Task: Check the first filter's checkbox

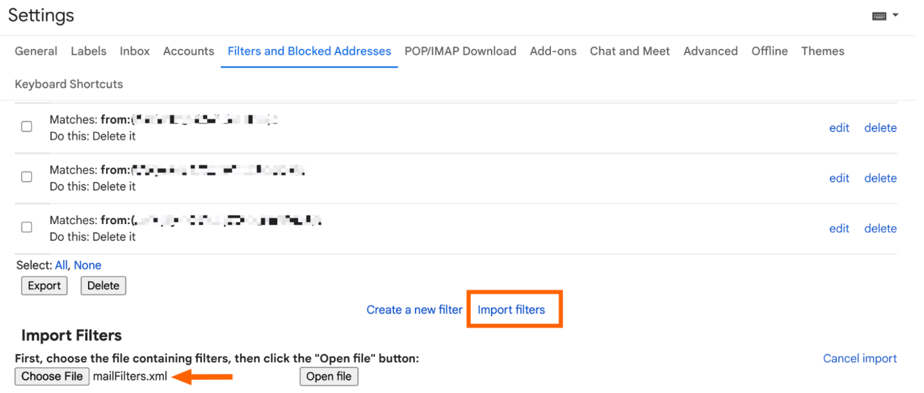Action: point(27,127)
